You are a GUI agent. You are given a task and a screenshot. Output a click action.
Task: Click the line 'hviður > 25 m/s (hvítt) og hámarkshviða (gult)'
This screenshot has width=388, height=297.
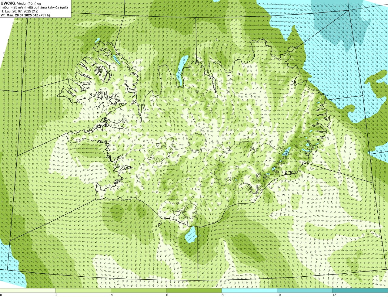tap(34, 7)
